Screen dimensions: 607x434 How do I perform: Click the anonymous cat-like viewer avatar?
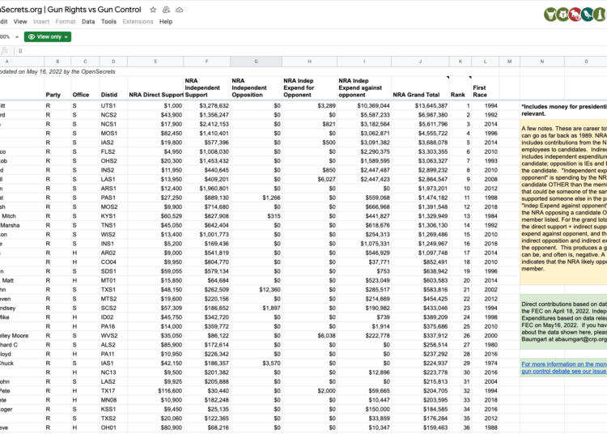562,15
